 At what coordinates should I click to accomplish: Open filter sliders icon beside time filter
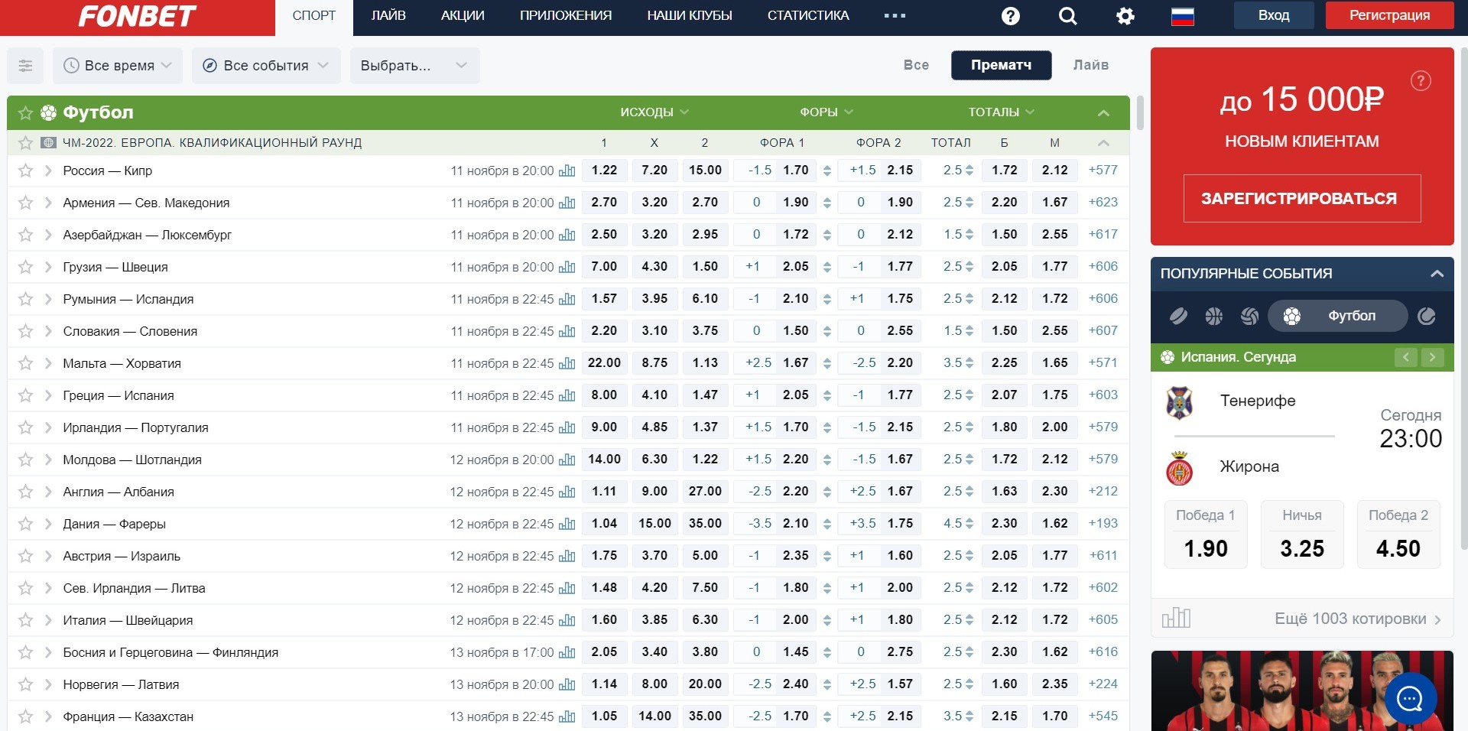point(25,66)
